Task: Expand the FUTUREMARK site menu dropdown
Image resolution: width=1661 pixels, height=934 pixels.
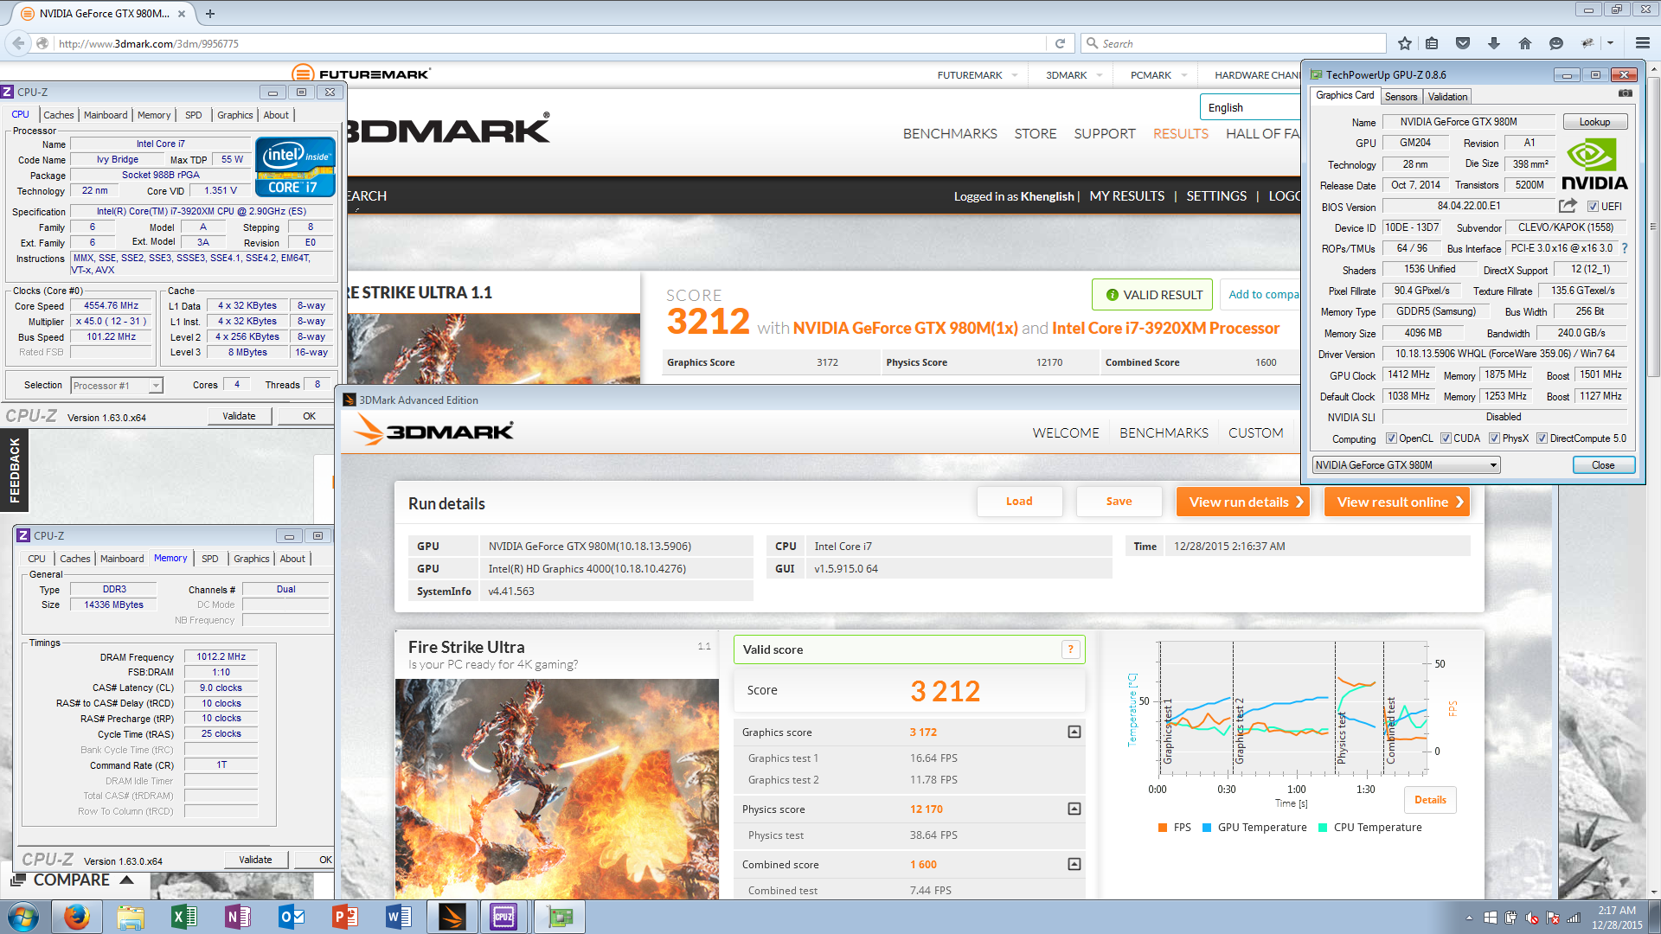Action: tap(1015, 75)
